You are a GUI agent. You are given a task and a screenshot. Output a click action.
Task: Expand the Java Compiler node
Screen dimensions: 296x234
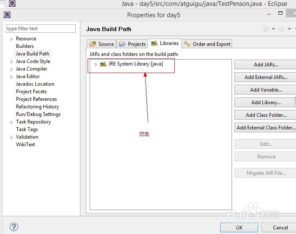point(11,69)
